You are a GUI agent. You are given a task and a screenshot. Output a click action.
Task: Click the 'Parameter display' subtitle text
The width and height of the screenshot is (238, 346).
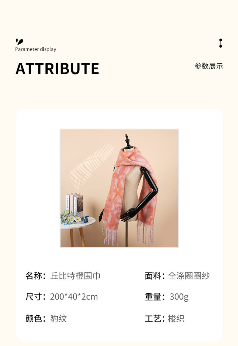click(x=35, y=49)
